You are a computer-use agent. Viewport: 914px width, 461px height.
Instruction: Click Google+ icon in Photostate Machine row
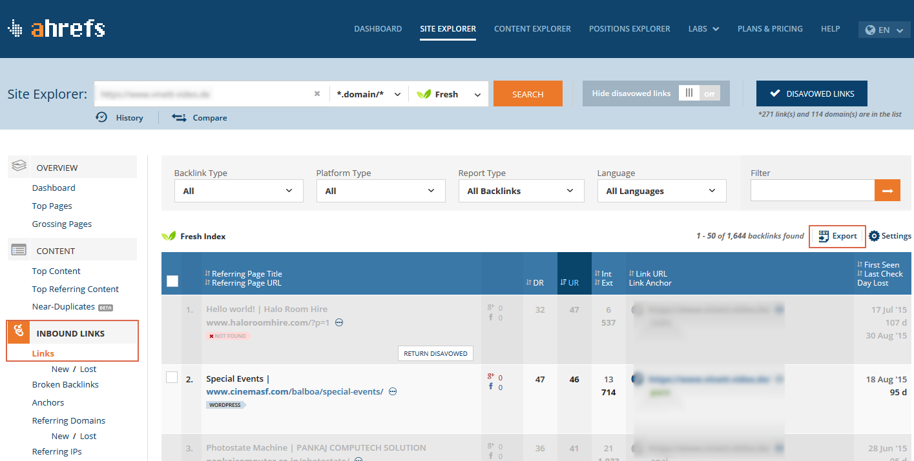click(491, 446)
